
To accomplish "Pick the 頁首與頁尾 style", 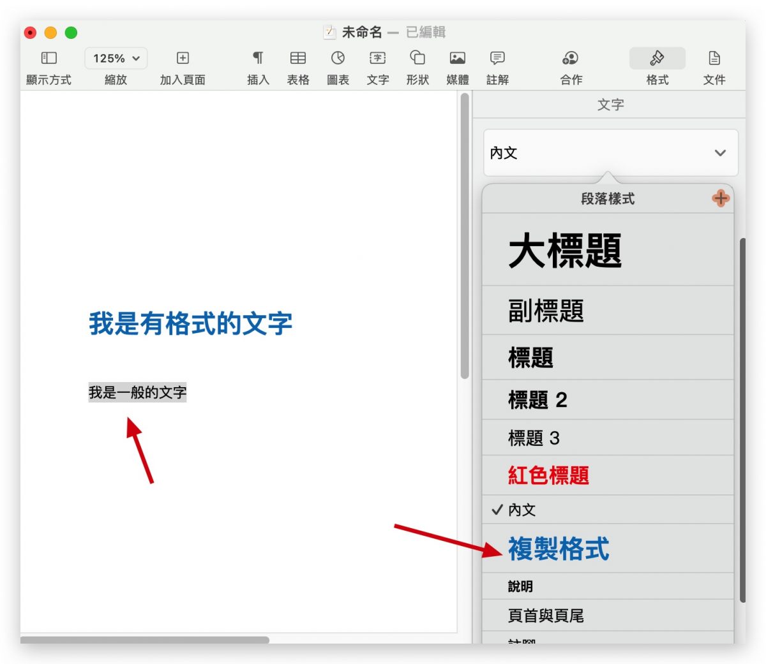I will pos(608,616).
